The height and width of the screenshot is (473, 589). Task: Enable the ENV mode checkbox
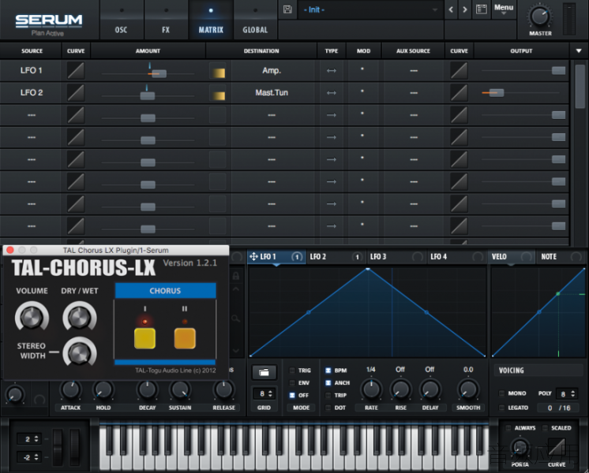coord(292,382)
